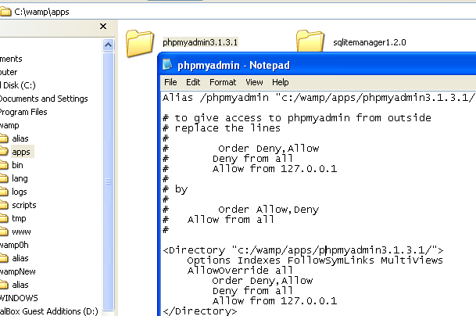Open the Notepad Edit menu
476x316 pixels.
[x=193, y=82]
